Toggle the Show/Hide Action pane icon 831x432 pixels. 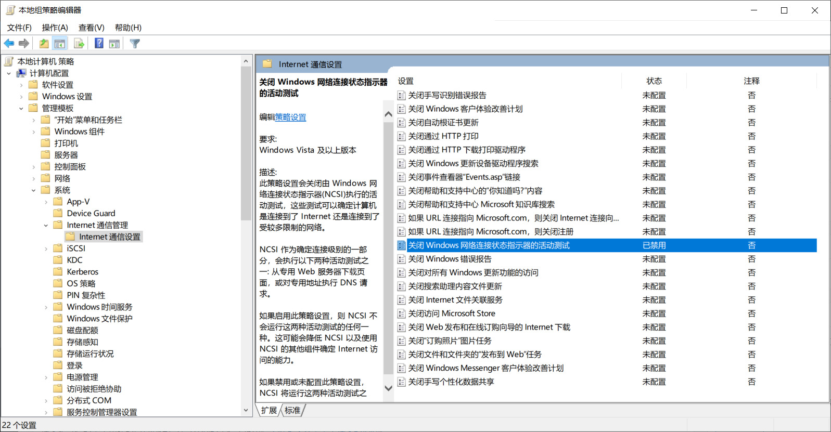tap(114, 44)
